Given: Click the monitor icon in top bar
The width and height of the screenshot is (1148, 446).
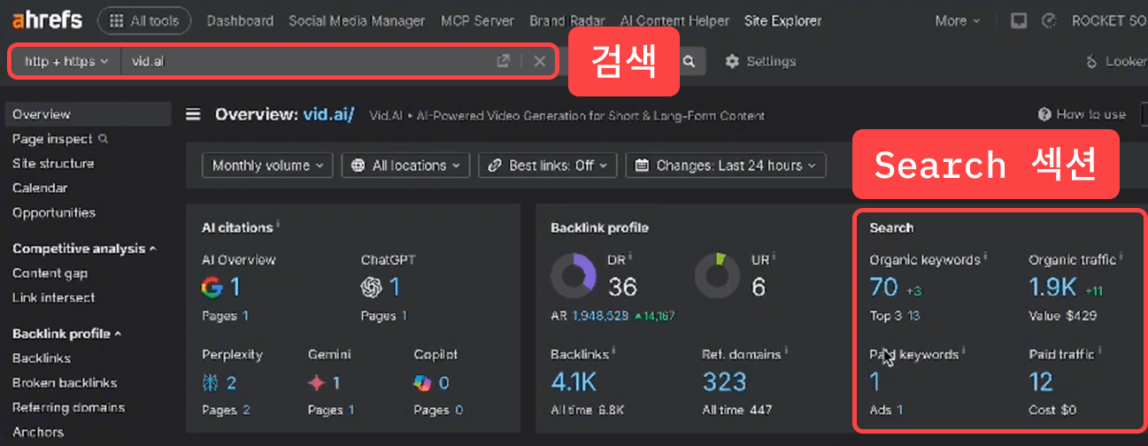Looking at the screenshot, I should tap(1019, 20).
